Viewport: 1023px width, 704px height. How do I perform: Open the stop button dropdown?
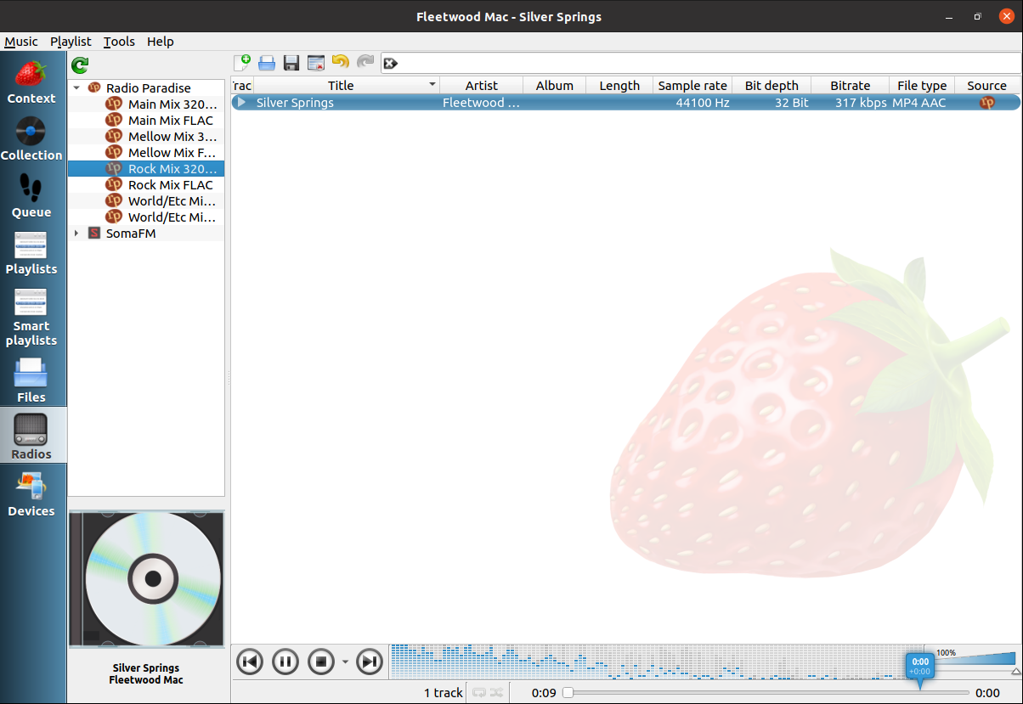pyautogui.click(x=345, y=662)
